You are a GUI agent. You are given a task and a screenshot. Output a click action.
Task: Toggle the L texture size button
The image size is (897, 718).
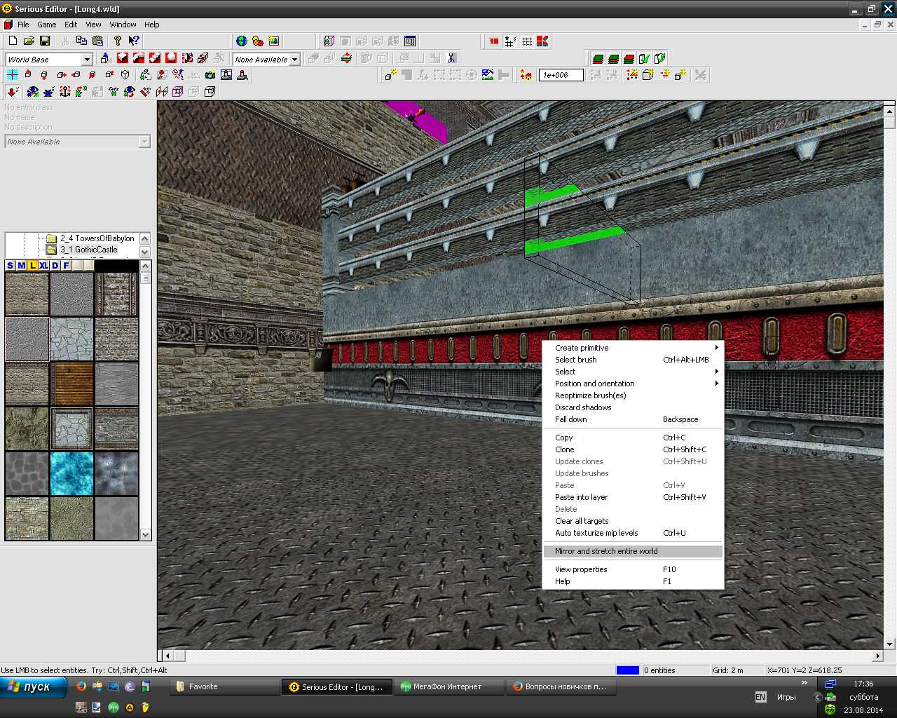[x=32, y=266]
